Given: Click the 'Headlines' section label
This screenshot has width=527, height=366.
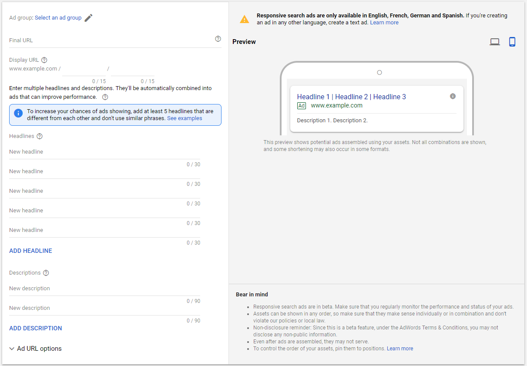Looking at the screenshot, I should coord(22,136).
